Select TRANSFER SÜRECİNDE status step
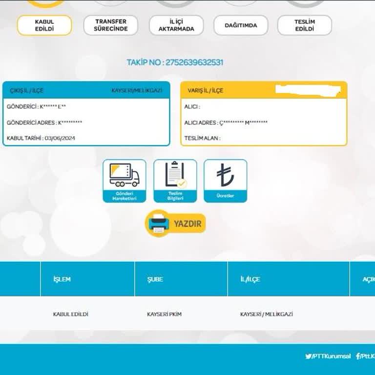Viewport: 375px width, 375px height. point(111,25)
